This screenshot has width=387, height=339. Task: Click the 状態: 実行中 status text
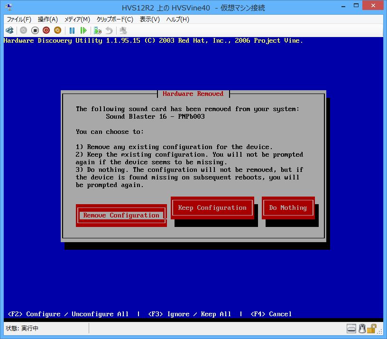(x=22, y=329)
